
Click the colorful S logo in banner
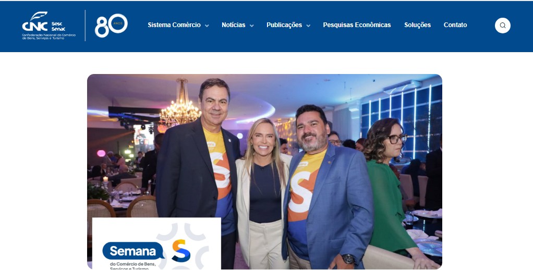tap(181, 251)
